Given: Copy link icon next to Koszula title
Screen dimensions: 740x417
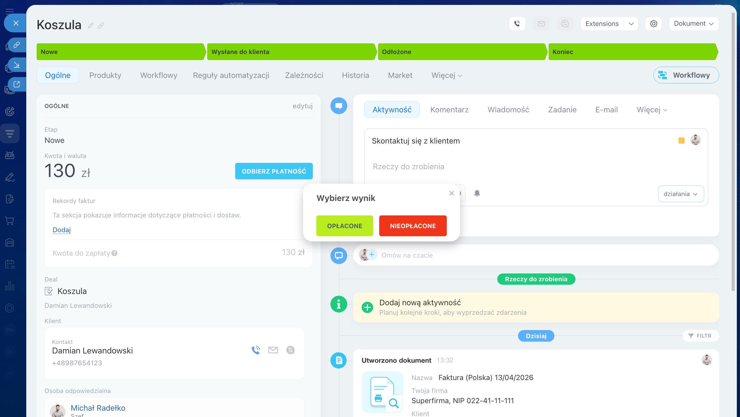Looking at the screenshot, I should 101,26.
